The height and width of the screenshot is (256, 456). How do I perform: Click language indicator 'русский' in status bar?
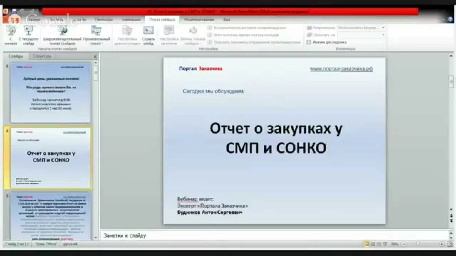tap(70, 244)
